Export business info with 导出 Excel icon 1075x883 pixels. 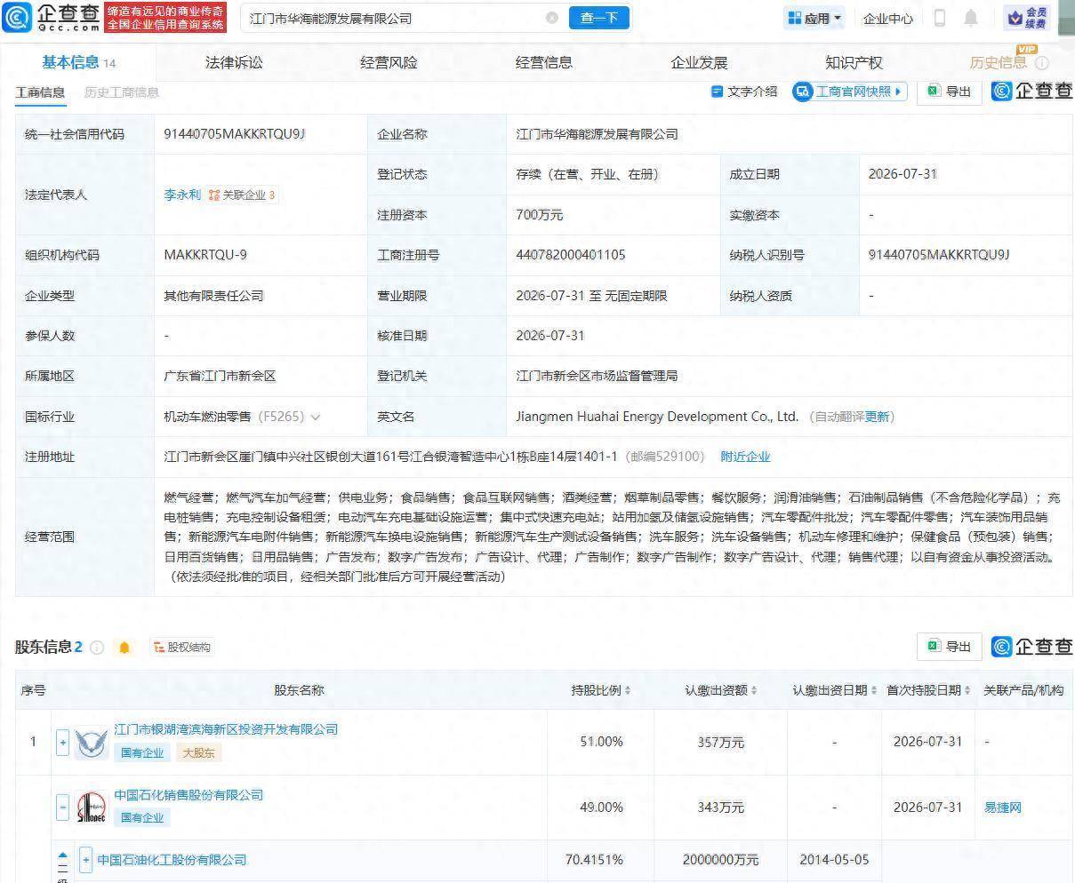coord(950,91)
